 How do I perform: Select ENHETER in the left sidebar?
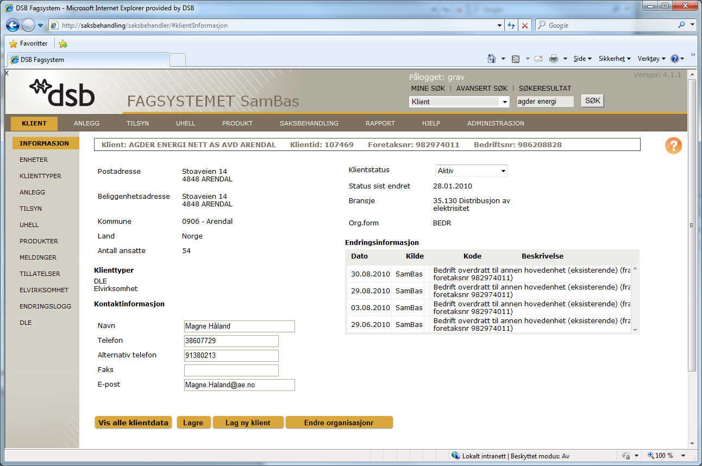(x=34, y=160)
